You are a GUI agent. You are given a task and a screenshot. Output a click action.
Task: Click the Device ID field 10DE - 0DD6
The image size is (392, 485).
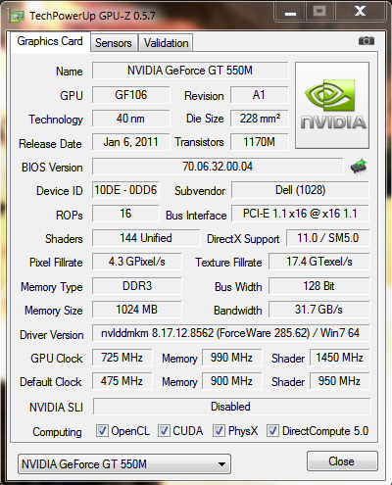(125, 190)
